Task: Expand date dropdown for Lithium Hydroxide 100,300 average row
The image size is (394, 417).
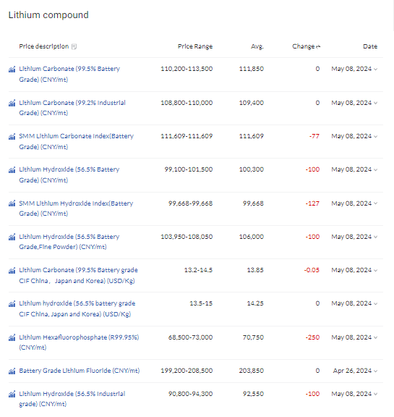Action: pos(375,169)
